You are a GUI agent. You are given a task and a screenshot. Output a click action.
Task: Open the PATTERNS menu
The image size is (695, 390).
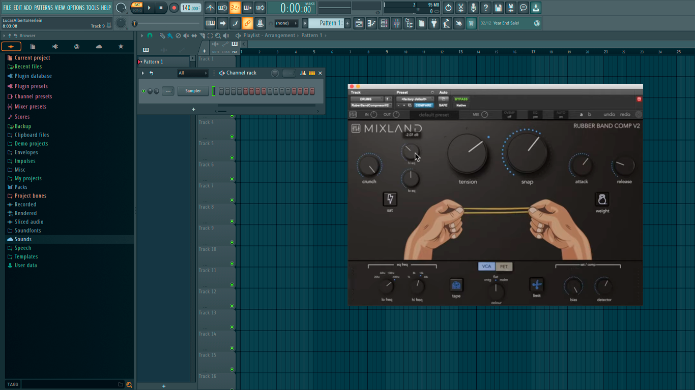click(x=43, y=8)
